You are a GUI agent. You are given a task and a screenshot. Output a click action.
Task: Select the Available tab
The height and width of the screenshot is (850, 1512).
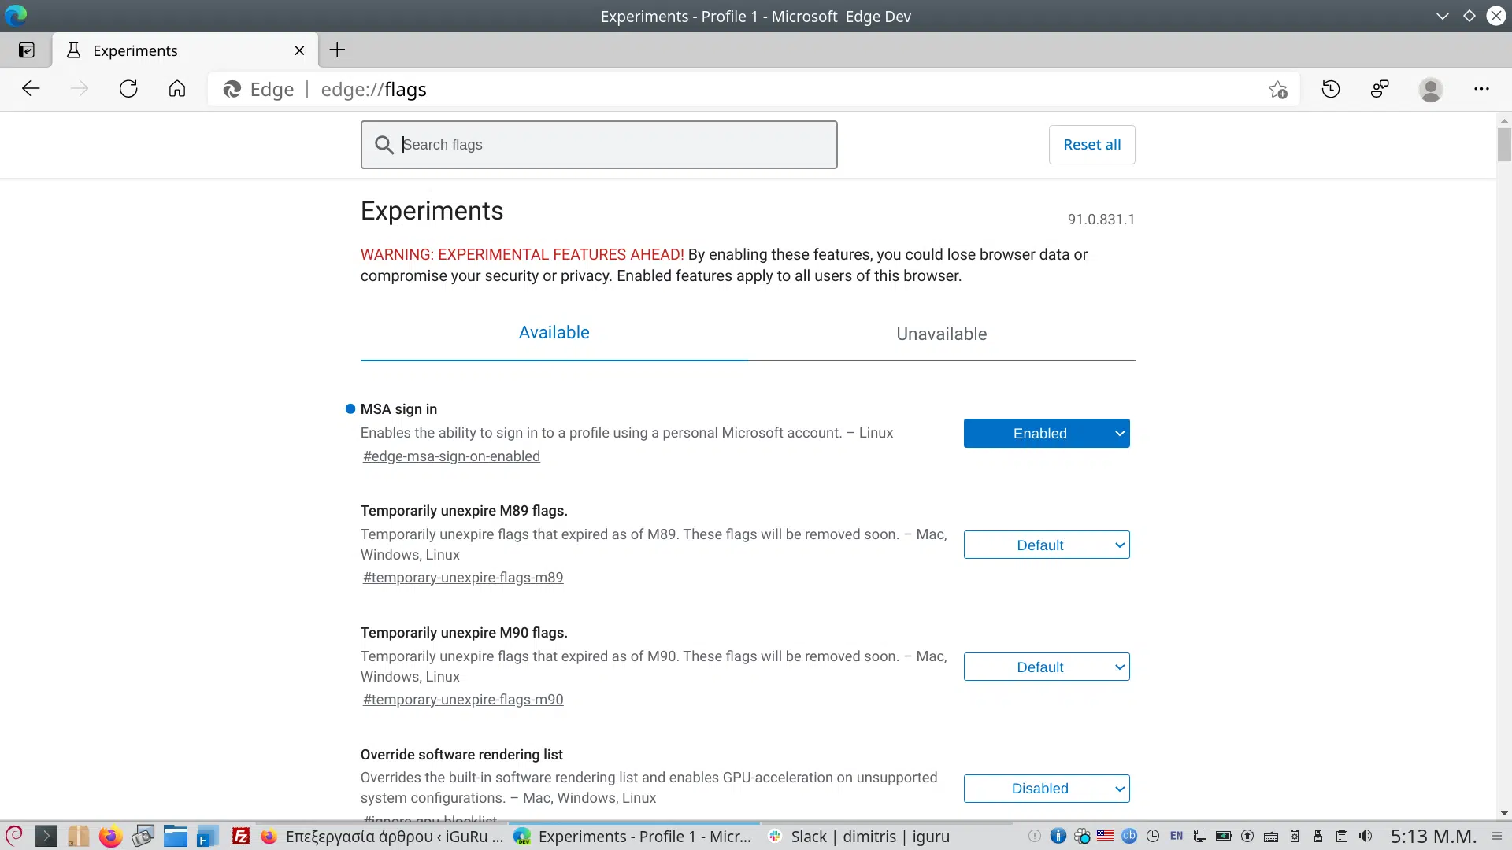tap(554, 333)
